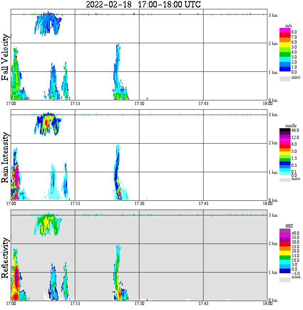Click the '17:30' tick under the Reflectivity panel
Image resolution: width=303 pixels, height=310 pixels.
coord(139,304)
